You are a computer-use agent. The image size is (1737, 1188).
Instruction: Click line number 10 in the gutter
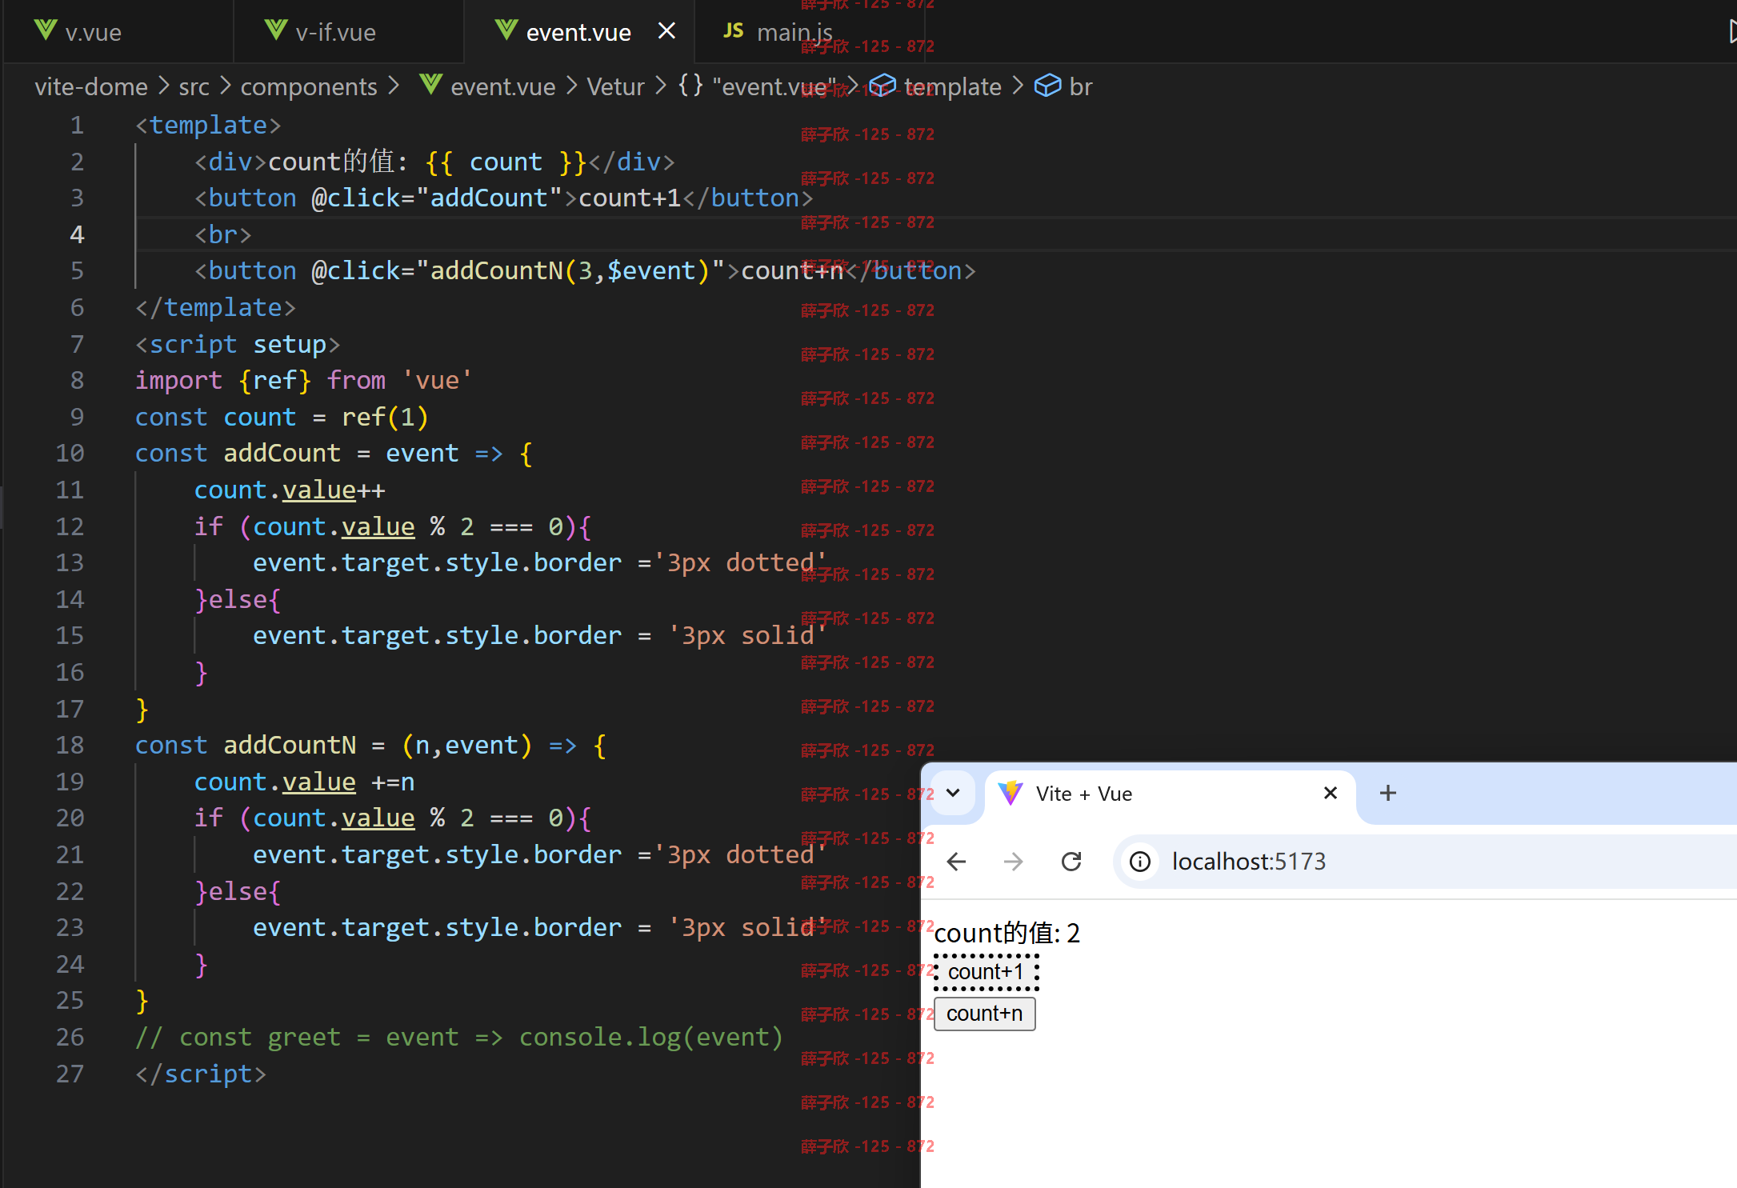pyautogui.click(x=70, y=454)
